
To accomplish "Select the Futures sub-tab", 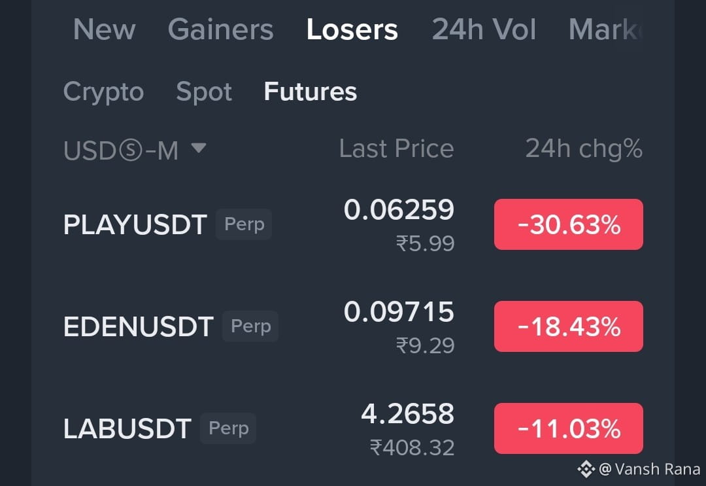I will 311,92.
